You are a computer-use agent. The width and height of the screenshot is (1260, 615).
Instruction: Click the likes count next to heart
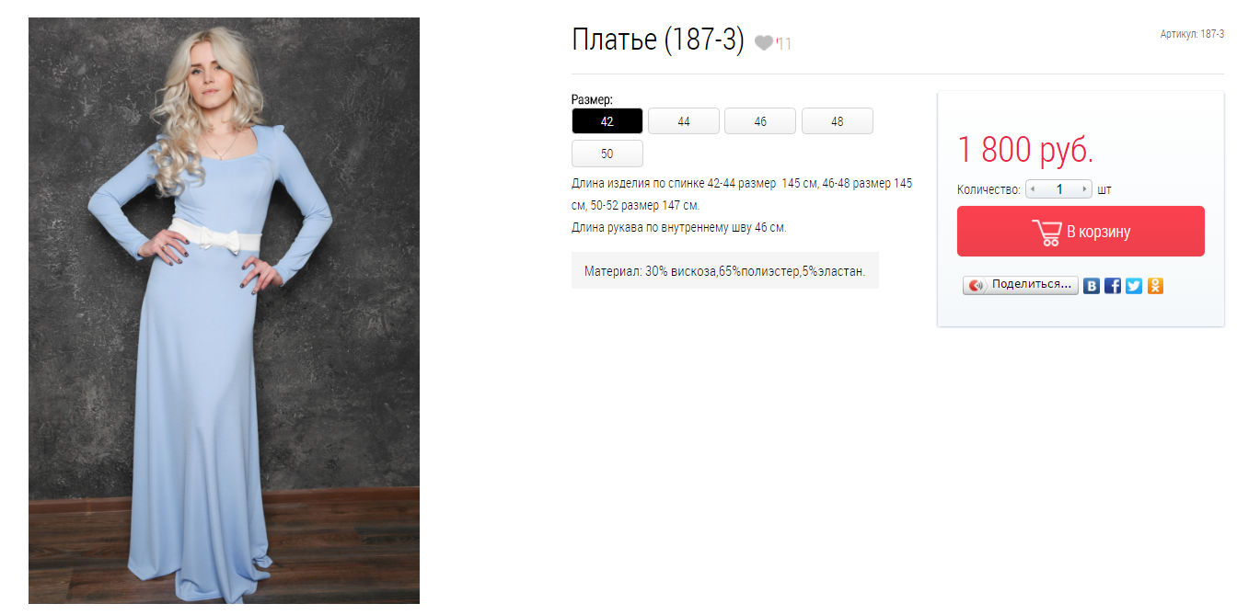tap(784, 43)
